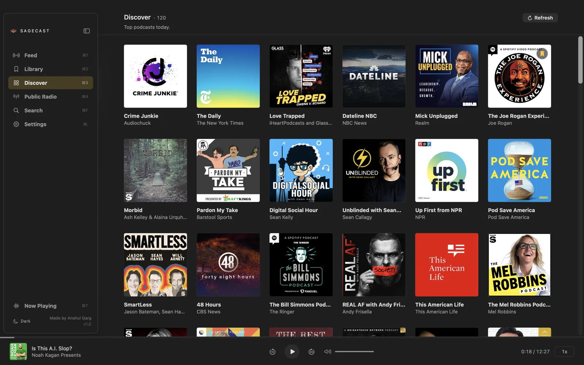Change playback speed from 1x

[x=565, y=351]
